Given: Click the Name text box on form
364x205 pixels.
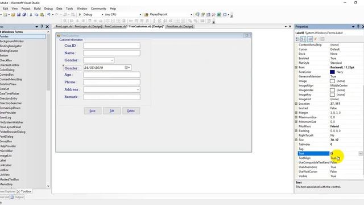Looking at the screenshot, I should pos(112,53).
